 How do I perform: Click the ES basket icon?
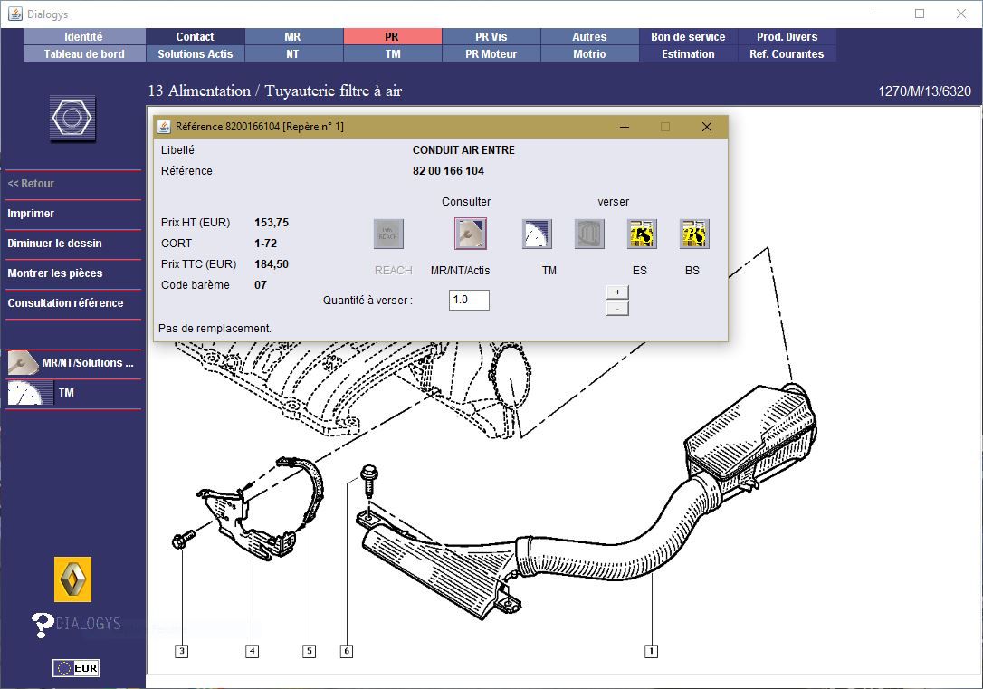[x=642, y=234]
